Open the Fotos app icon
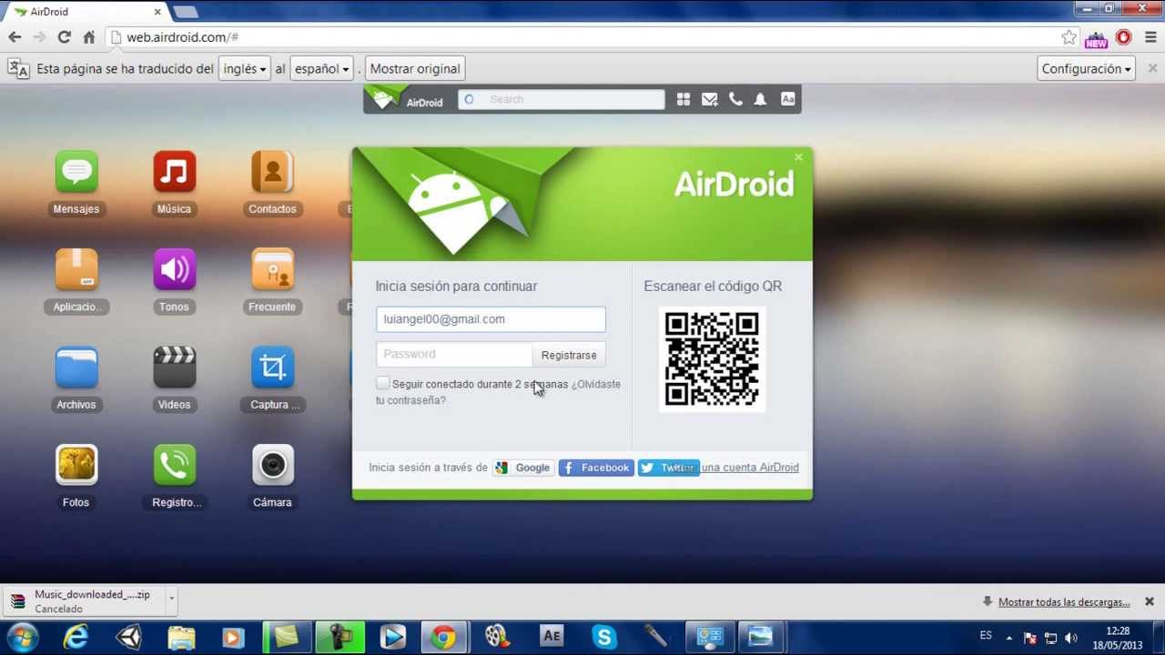The image size is (1165, 655). (76, 465)
